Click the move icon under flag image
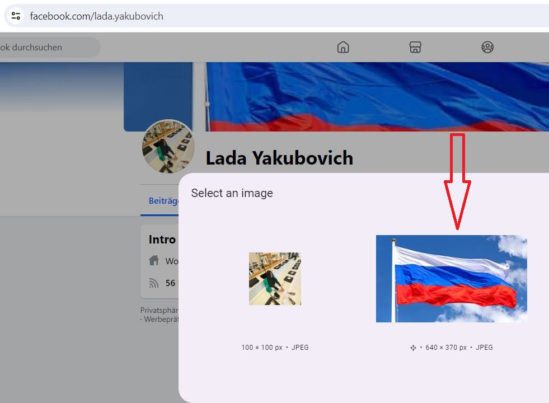This screenshot has height=403, width=549. click(x=413, y=348)
